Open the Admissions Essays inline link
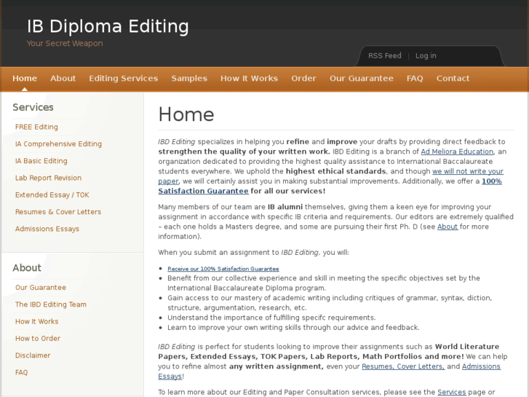The width and height of the screenshot is (529, 397). [x=481, y=366]
